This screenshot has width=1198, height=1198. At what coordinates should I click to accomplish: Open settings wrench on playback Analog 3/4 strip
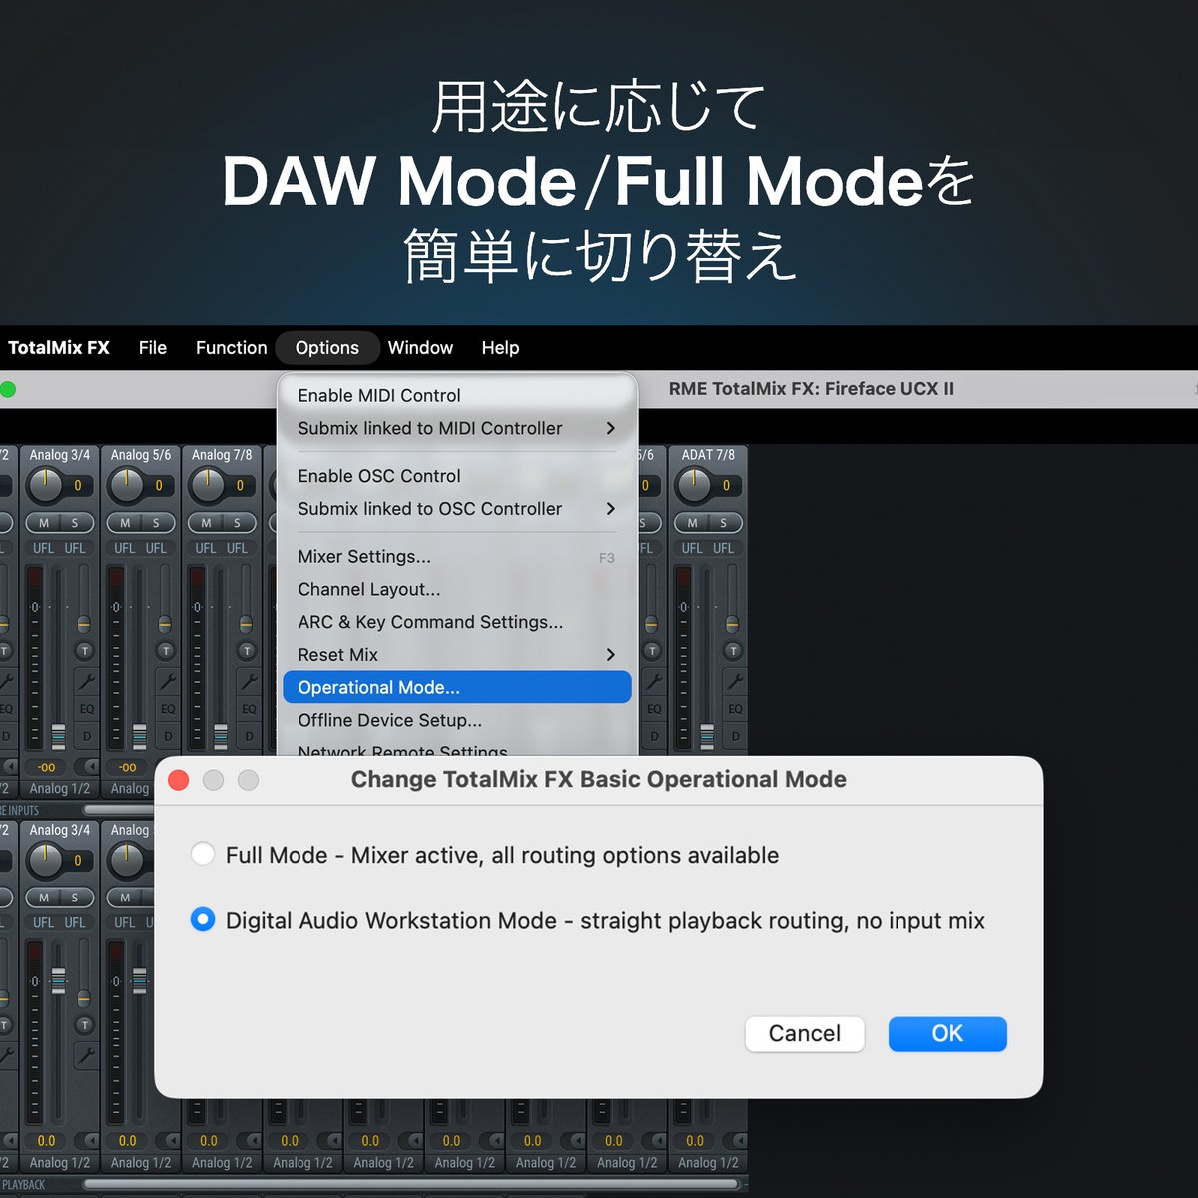[86, 1054]
